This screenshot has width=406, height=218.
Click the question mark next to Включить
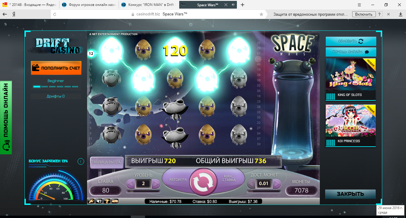380,14
